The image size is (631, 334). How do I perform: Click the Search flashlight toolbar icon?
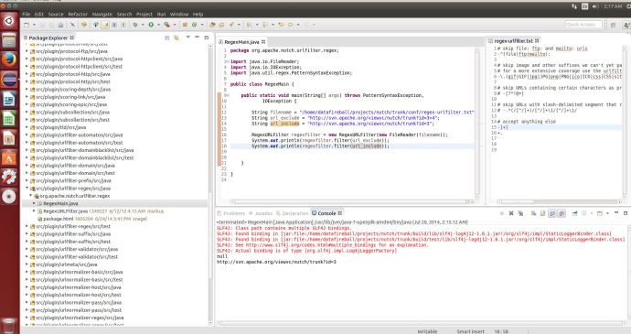(231, 25)
